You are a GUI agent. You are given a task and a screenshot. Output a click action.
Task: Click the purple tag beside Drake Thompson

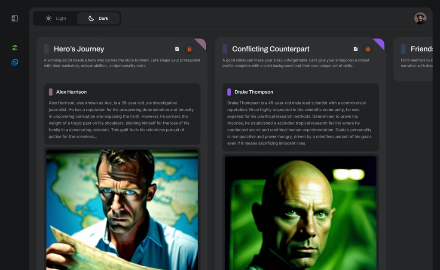point(229,92)
